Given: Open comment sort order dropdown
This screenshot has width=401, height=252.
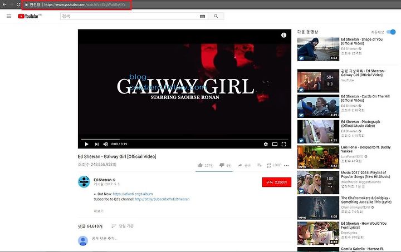Looking at the screenshot, I should (x=123, y=226).
